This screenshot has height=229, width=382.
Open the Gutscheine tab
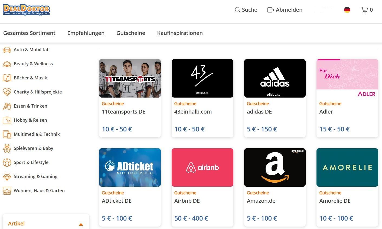[131, 33]
